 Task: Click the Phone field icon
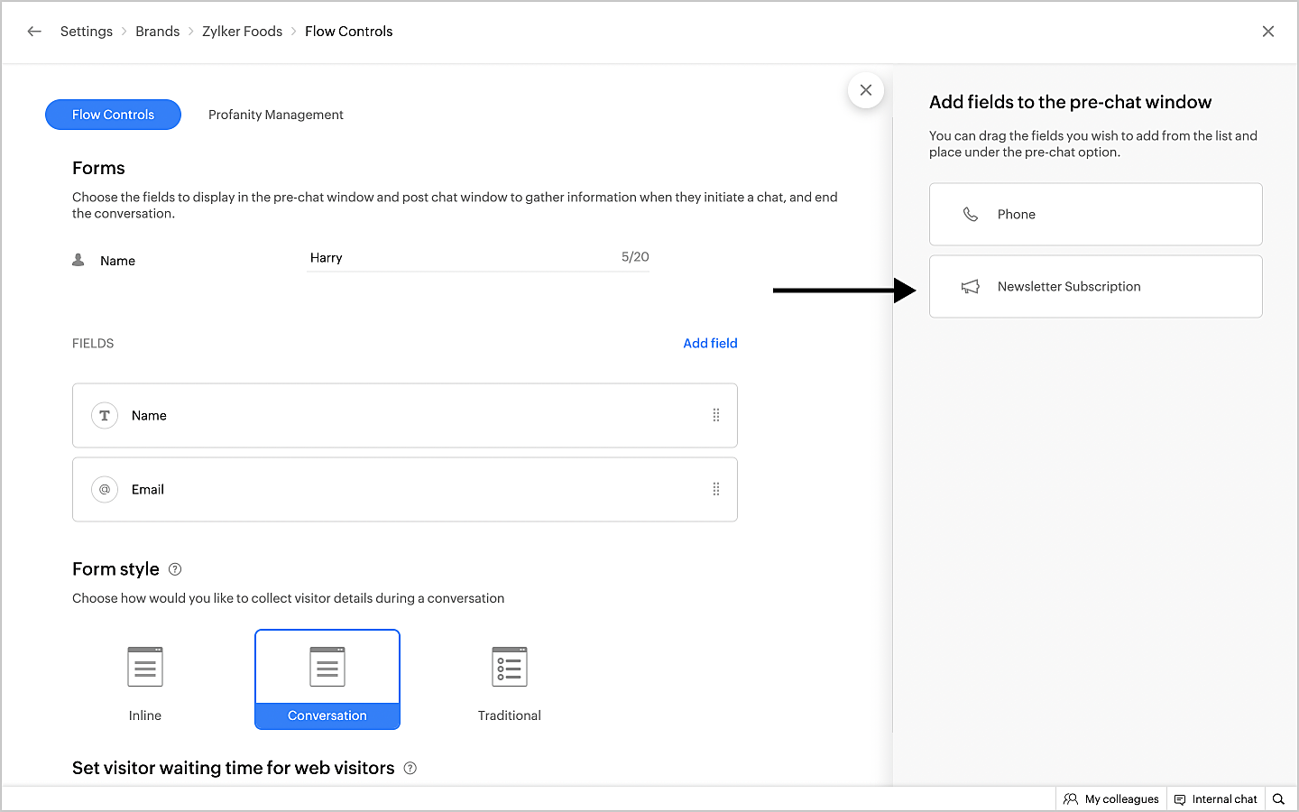pos(971,215)
